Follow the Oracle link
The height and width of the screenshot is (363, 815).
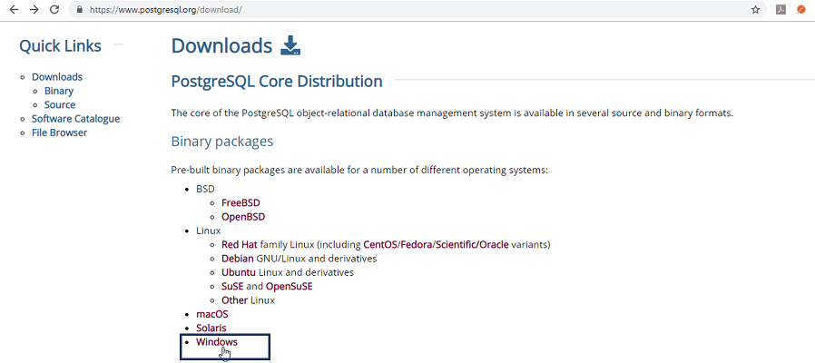point(494,244)
